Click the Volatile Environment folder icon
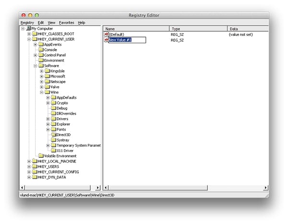288x224 pixels. (41, 156)
